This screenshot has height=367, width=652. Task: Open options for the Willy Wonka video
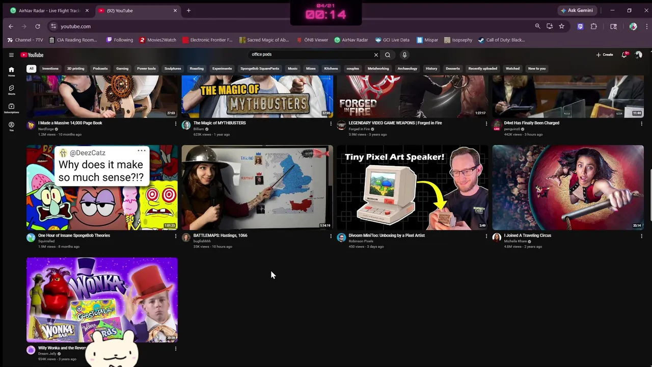[176, 349]
